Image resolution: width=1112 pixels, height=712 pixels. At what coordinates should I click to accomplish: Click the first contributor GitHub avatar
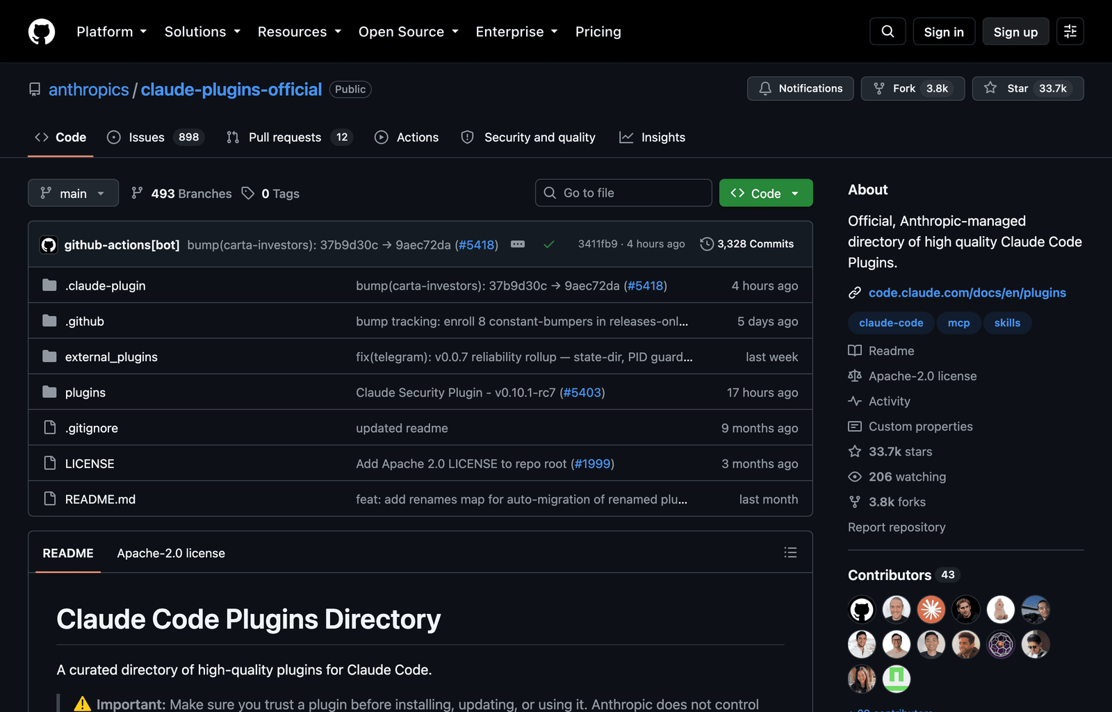(862, 610)
